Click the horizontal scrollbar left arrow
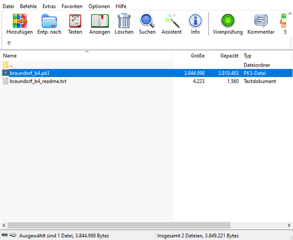Screen dimensions: 293x240 (x=4, y=225)
